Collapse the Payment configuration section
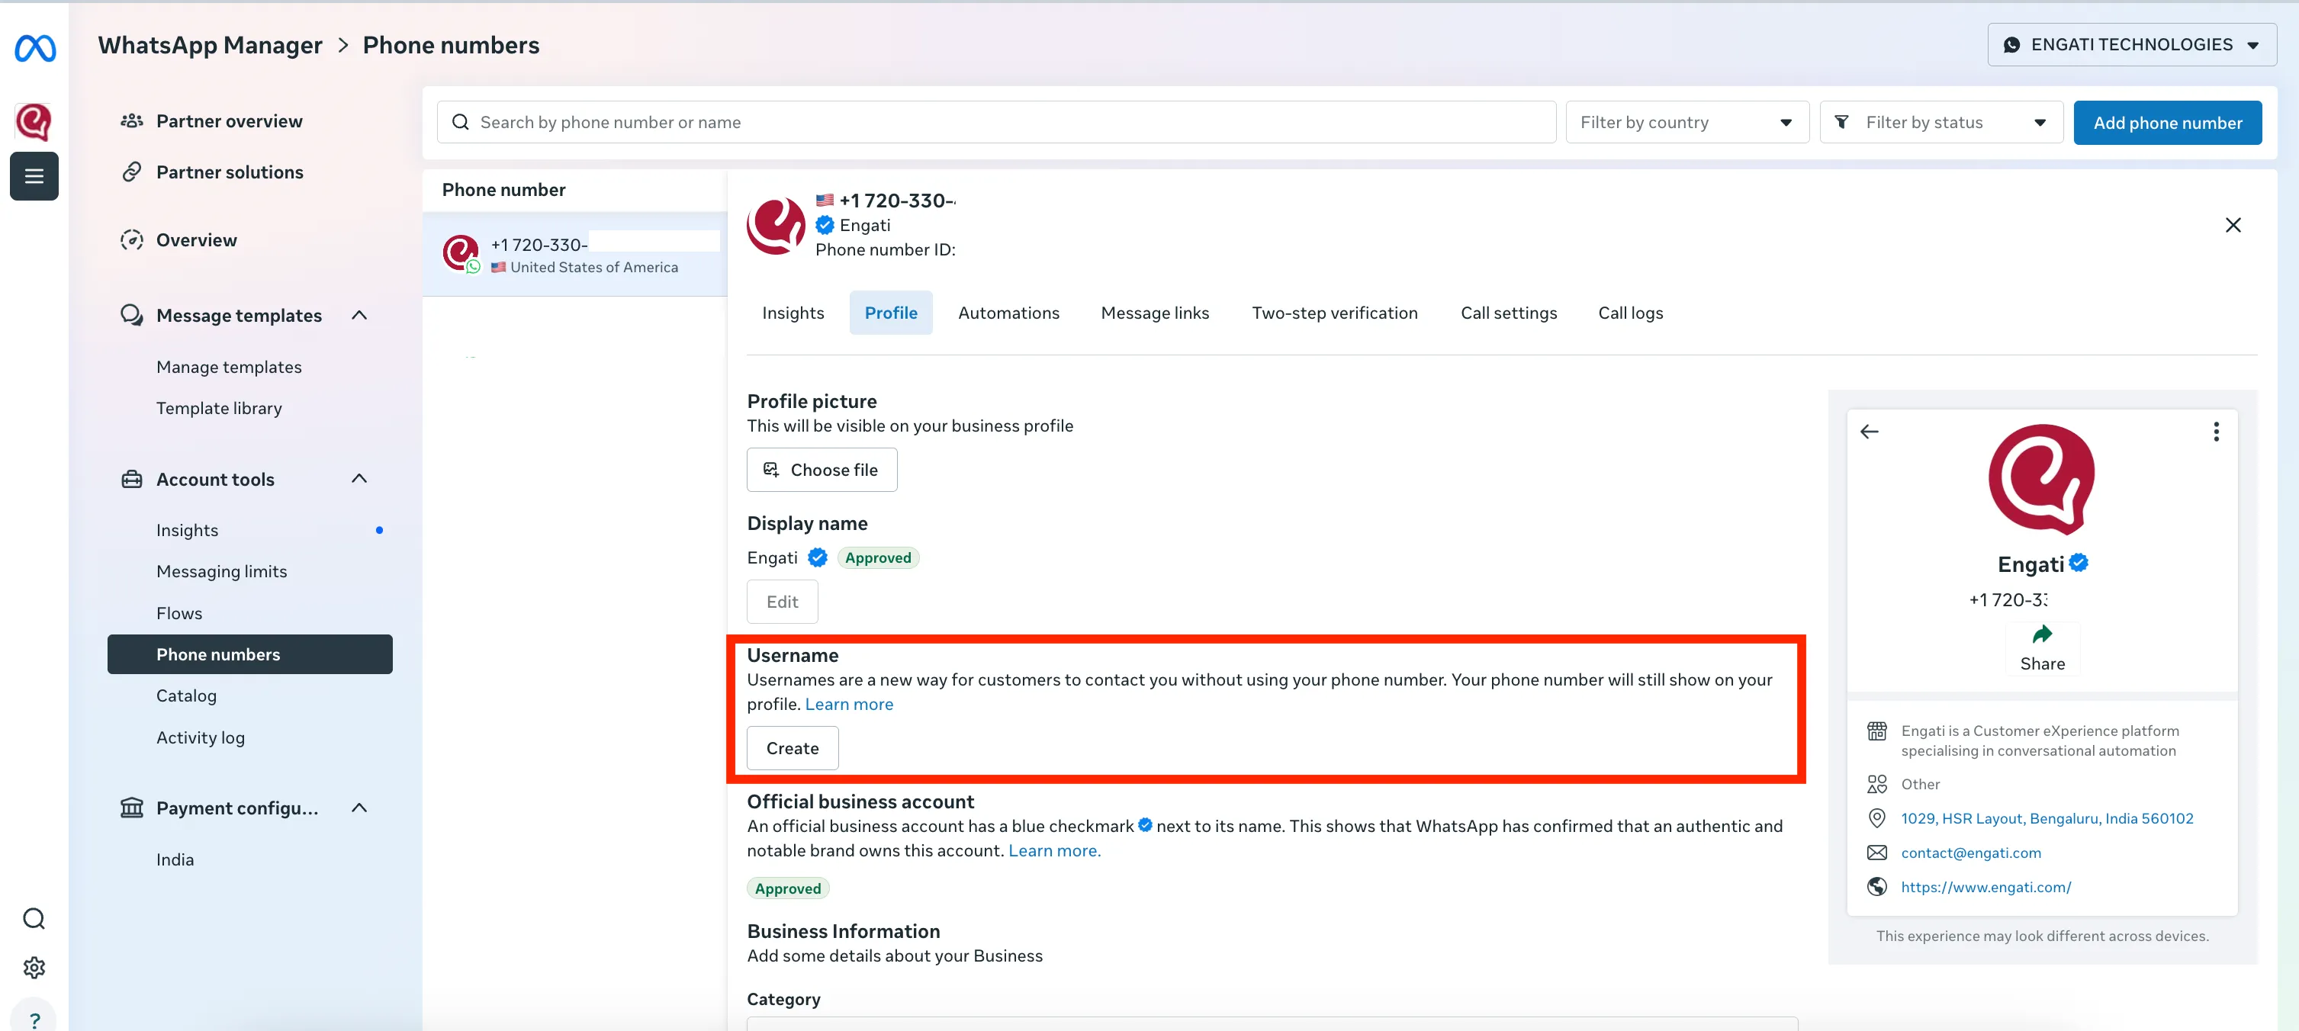 (359, 808)
